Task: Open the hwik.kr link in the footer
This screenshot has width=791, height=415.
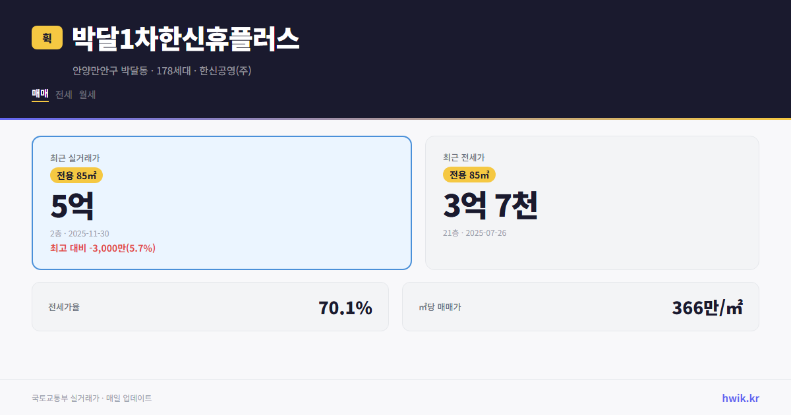Action: click(740, 397)
